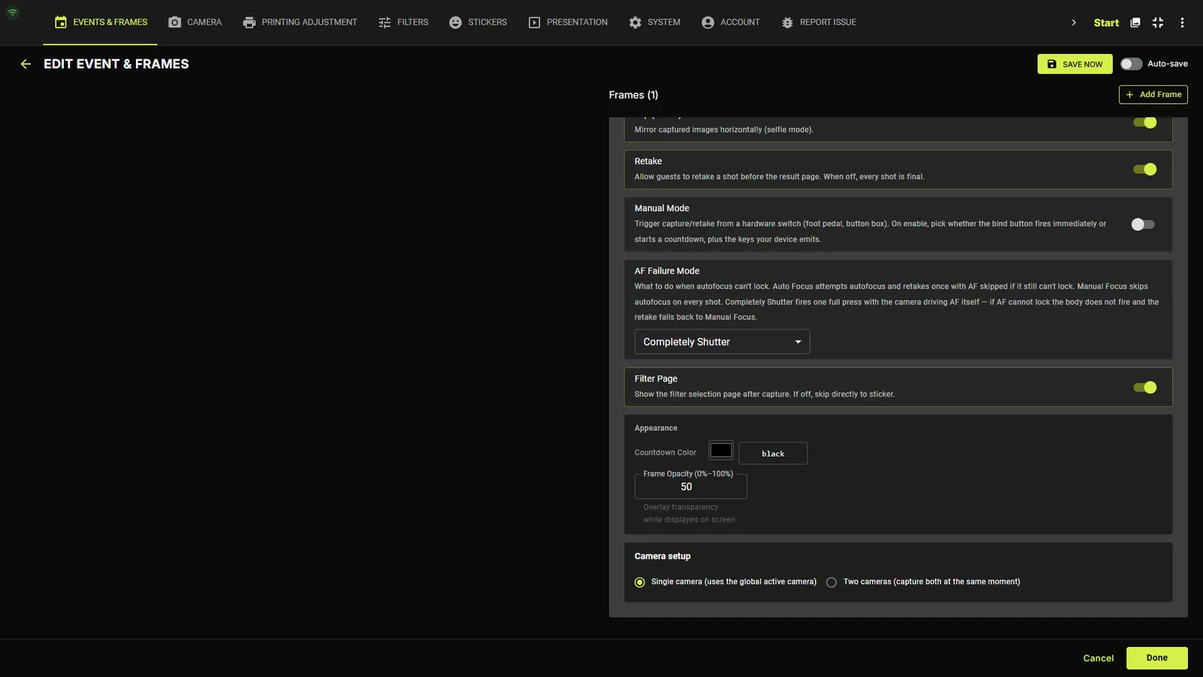This screenshot has height=677, width=1203.
Task: Click the exit fullscreen icon
Action: point(1158,23)
